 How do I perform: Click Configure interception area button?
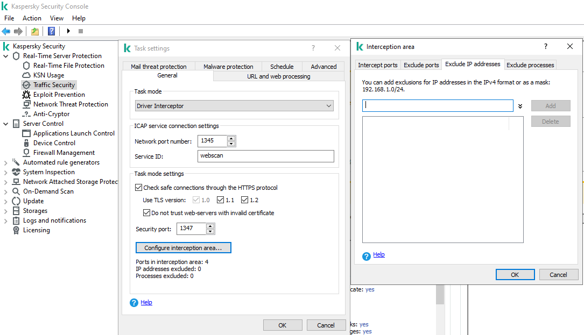tap(183, 248)
